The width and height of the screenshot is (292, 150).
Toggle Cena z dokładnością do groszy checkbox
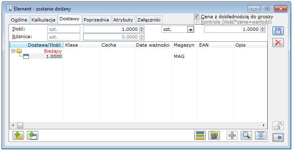(x=196, y=17)
